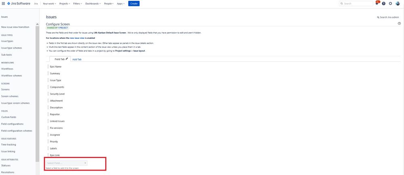Open the user profile avatar
404x175 pixels.
click(398, 4)
